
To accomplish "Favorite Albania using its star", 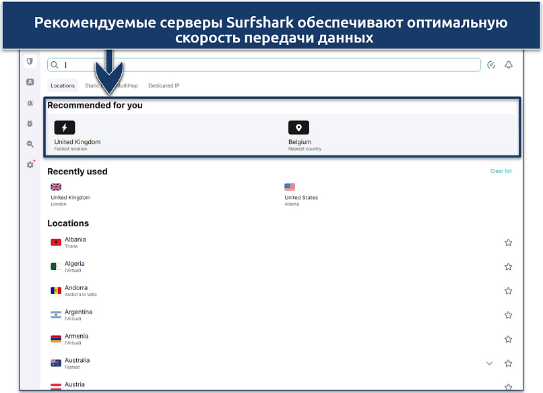I will click(509, 242).
